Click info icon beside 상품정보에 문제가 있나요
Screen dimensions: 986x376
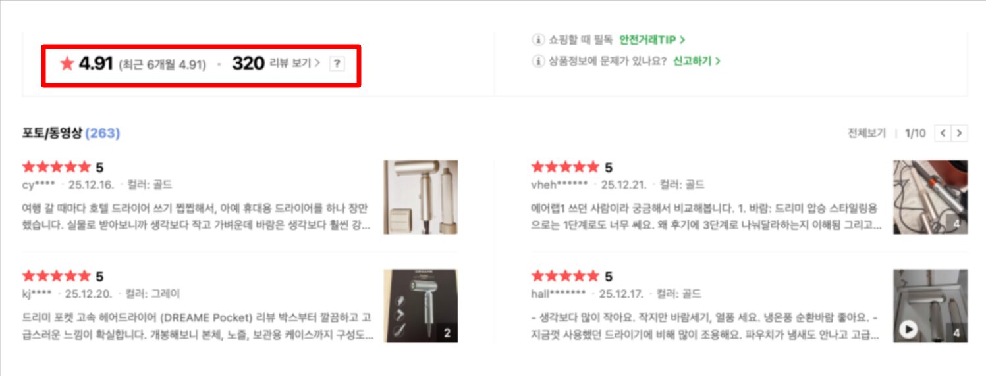537,61
